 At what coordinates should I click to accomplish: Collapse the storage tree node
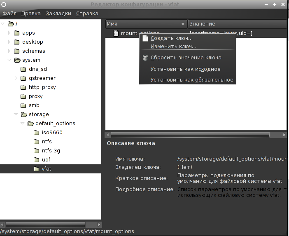16,114
